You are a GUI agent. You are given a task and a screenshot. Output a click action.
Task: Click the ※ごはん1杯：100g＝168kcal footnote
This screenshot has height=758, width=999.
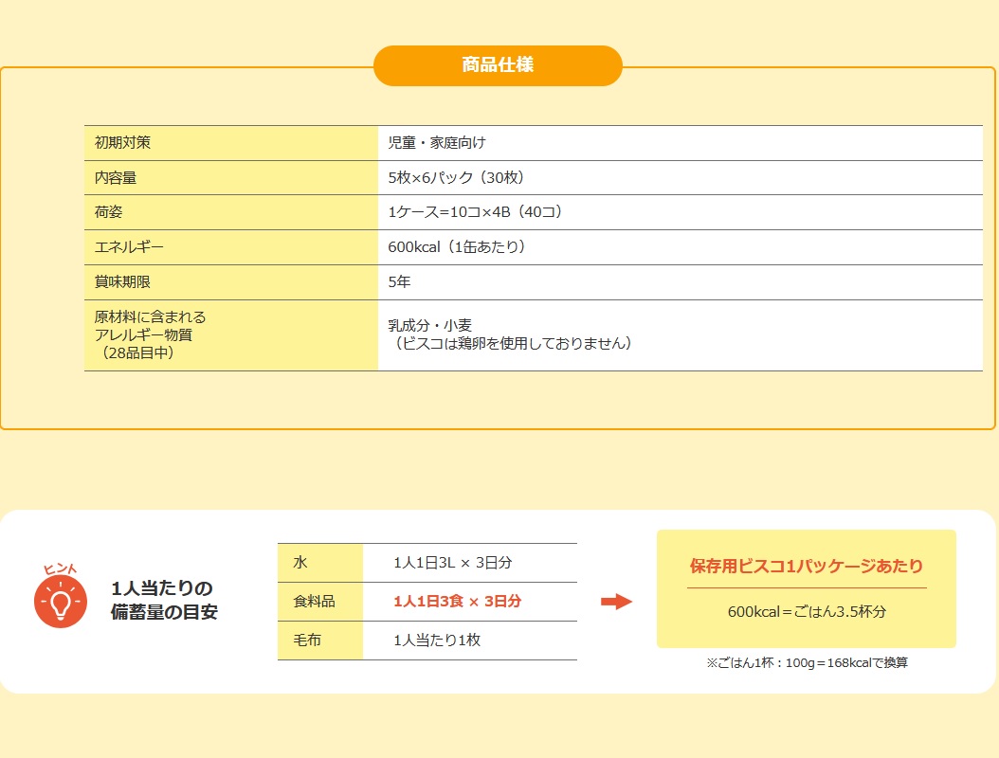pyautogui.click(x=807, y=663)
